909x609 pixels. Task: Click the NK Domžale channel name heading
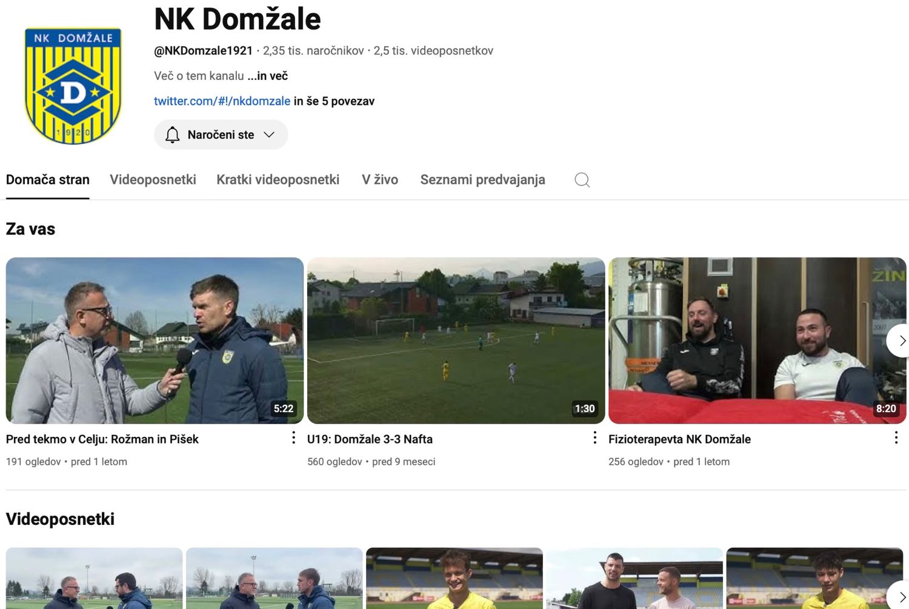pyautogui.click(x=237, y=19)
